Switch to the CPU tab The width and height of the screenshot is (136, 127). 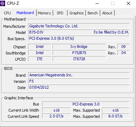(x=7, y=13)
